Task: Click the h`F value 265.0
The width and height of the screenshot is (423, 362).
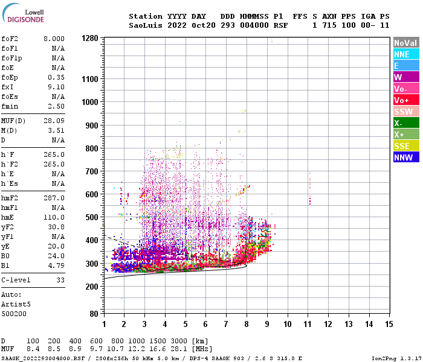Action: pyautogui.click(x=54, y=154)
